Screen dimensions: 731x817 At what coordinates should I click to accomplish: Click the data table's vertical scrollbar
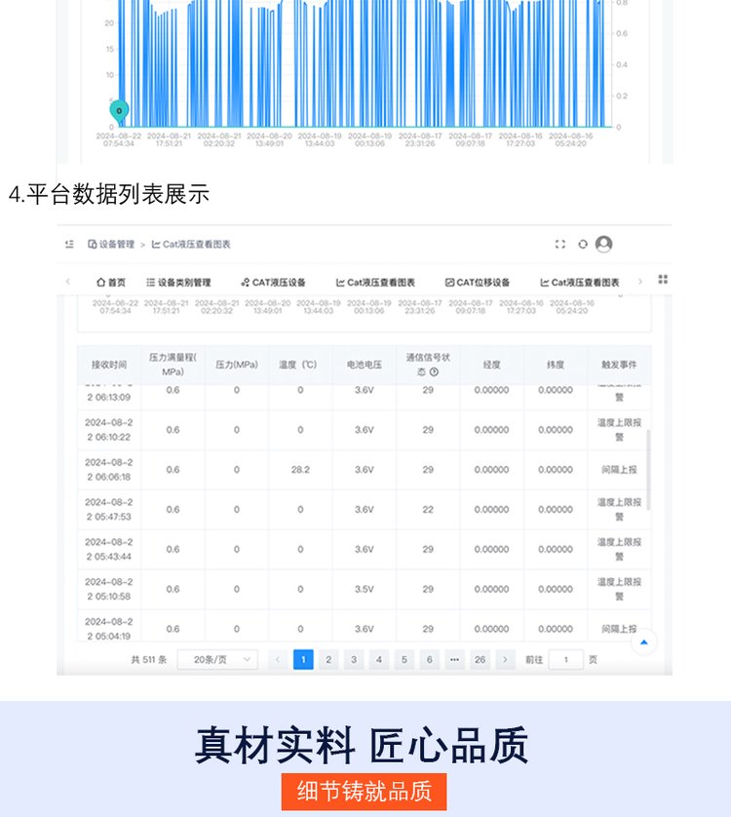648,468
